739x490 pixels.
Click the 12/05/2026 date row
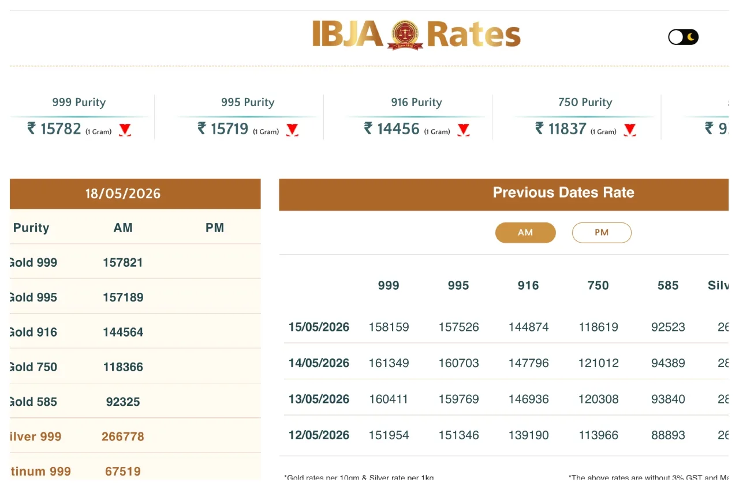point(319,435)
